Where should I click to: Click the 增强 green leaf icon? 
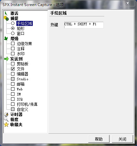(x=6, y=39)
